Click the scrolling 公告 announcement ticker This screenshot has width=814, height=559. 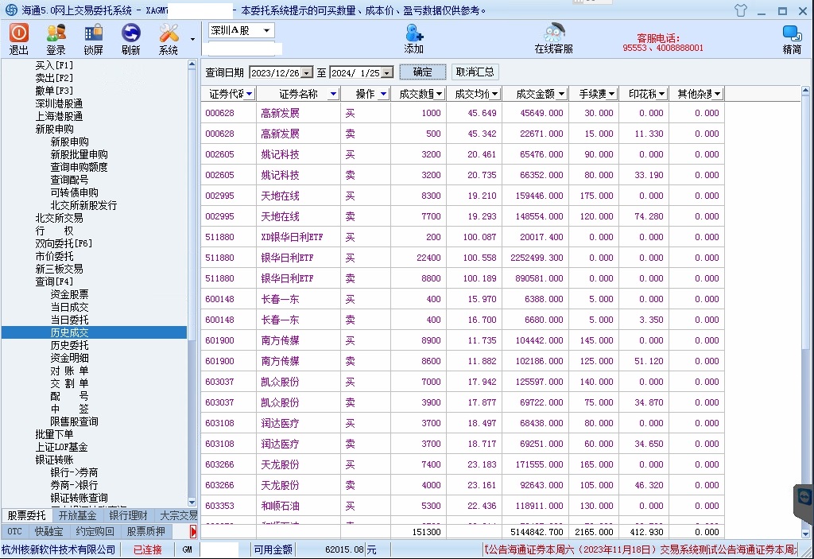click(640, 549)
